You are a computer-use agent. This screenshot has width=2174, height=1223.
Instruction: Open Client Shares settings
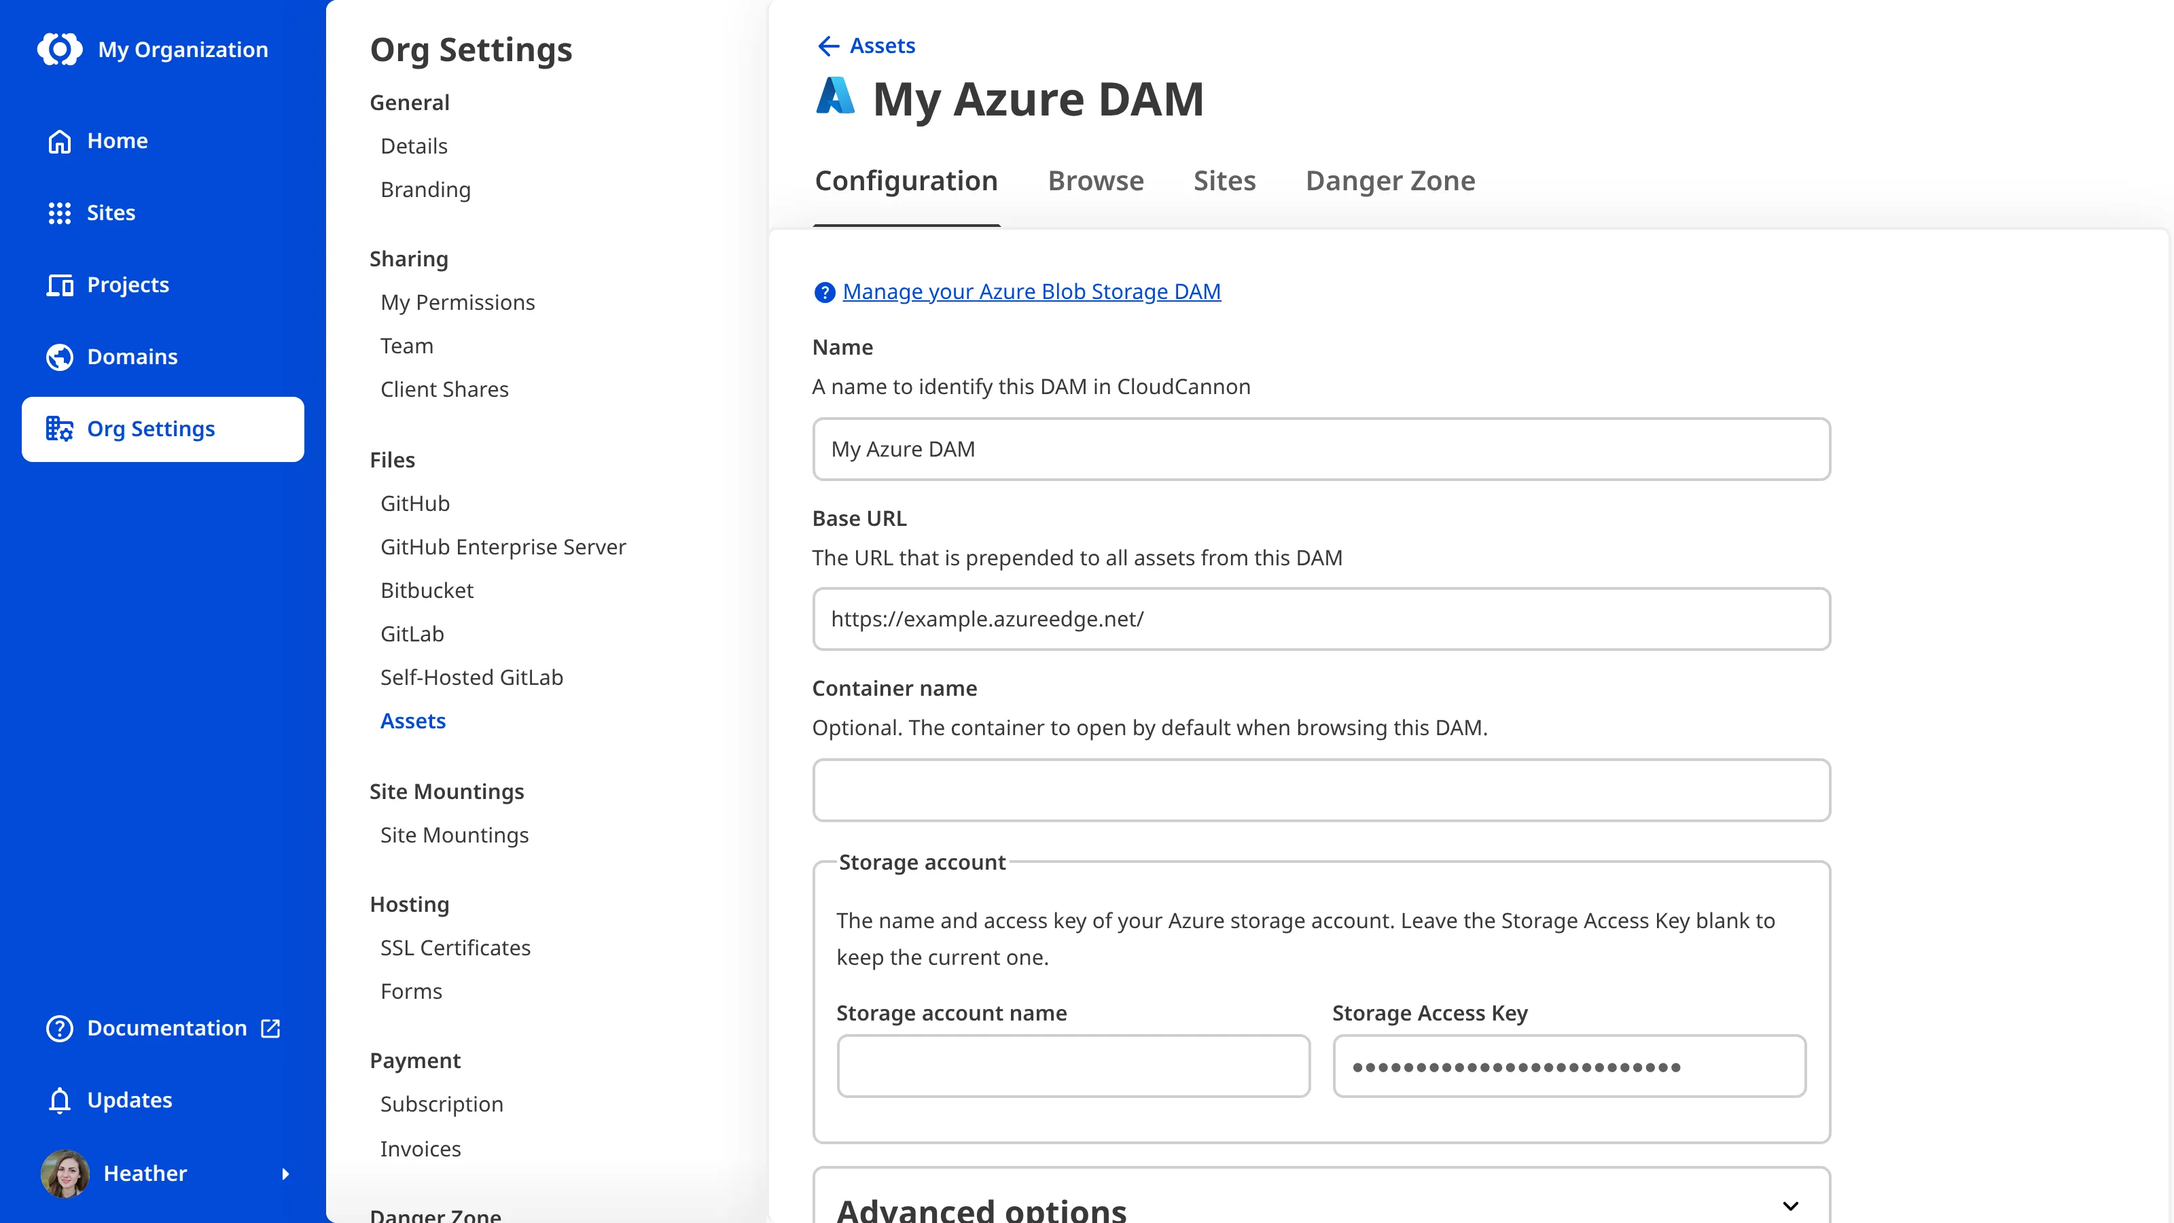[444, 389]
